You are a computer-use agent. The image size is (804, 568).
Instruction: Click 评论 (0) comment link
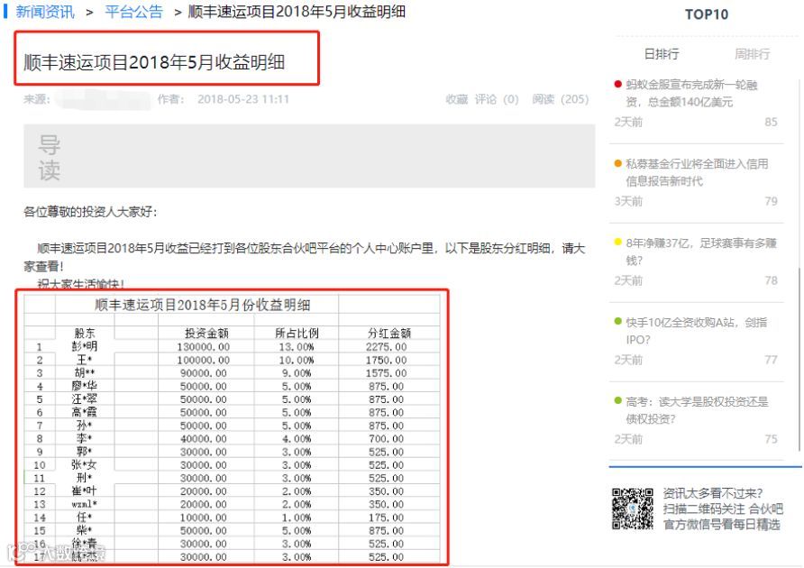point(497,99)
